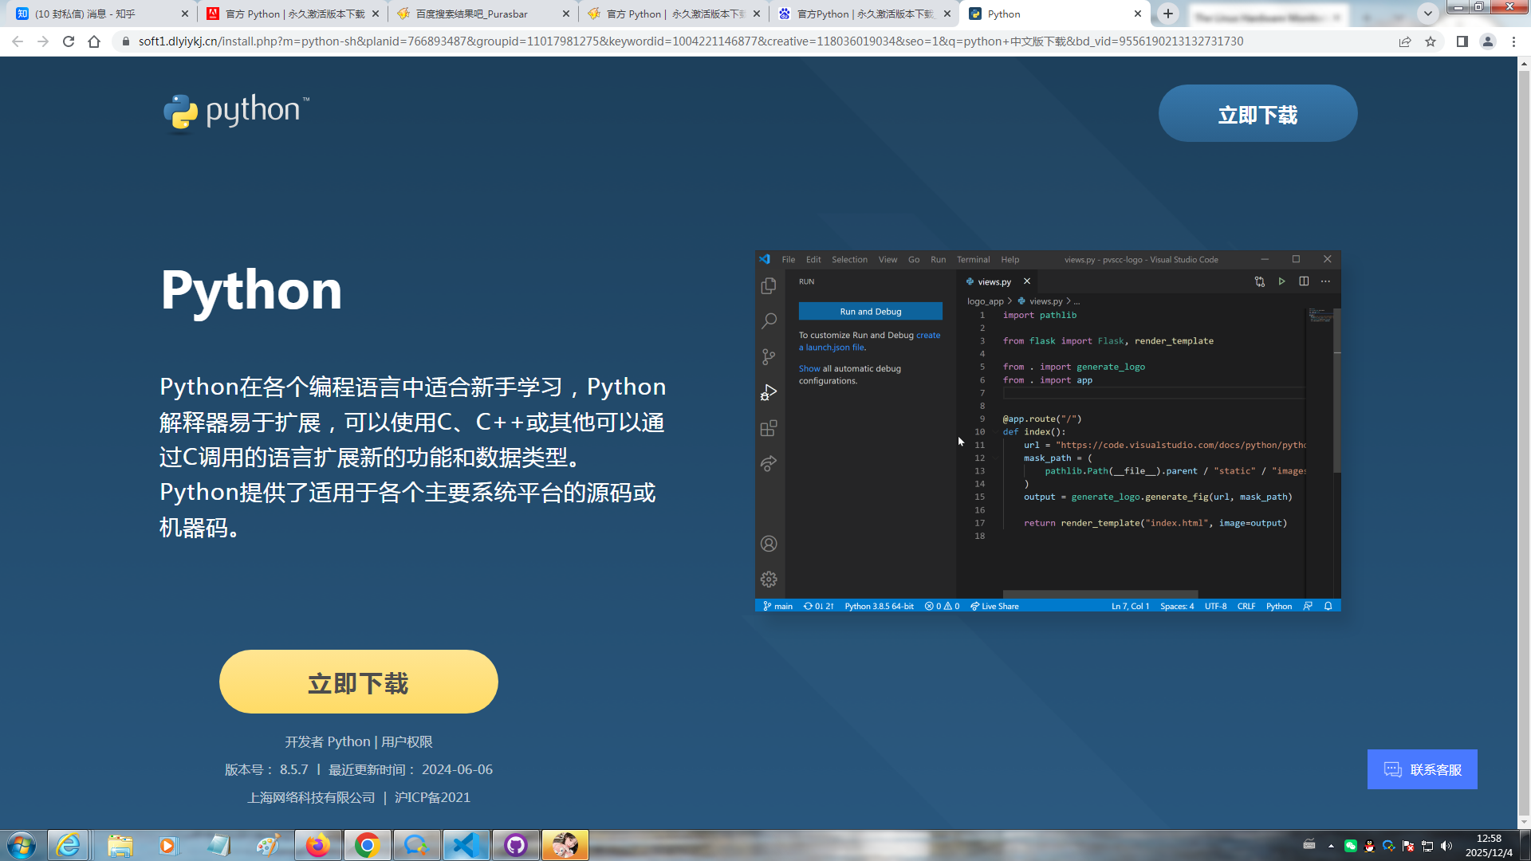Toggle the browser side panel icon
The width and height of the screenshot is (1531, 861).
1462,41
